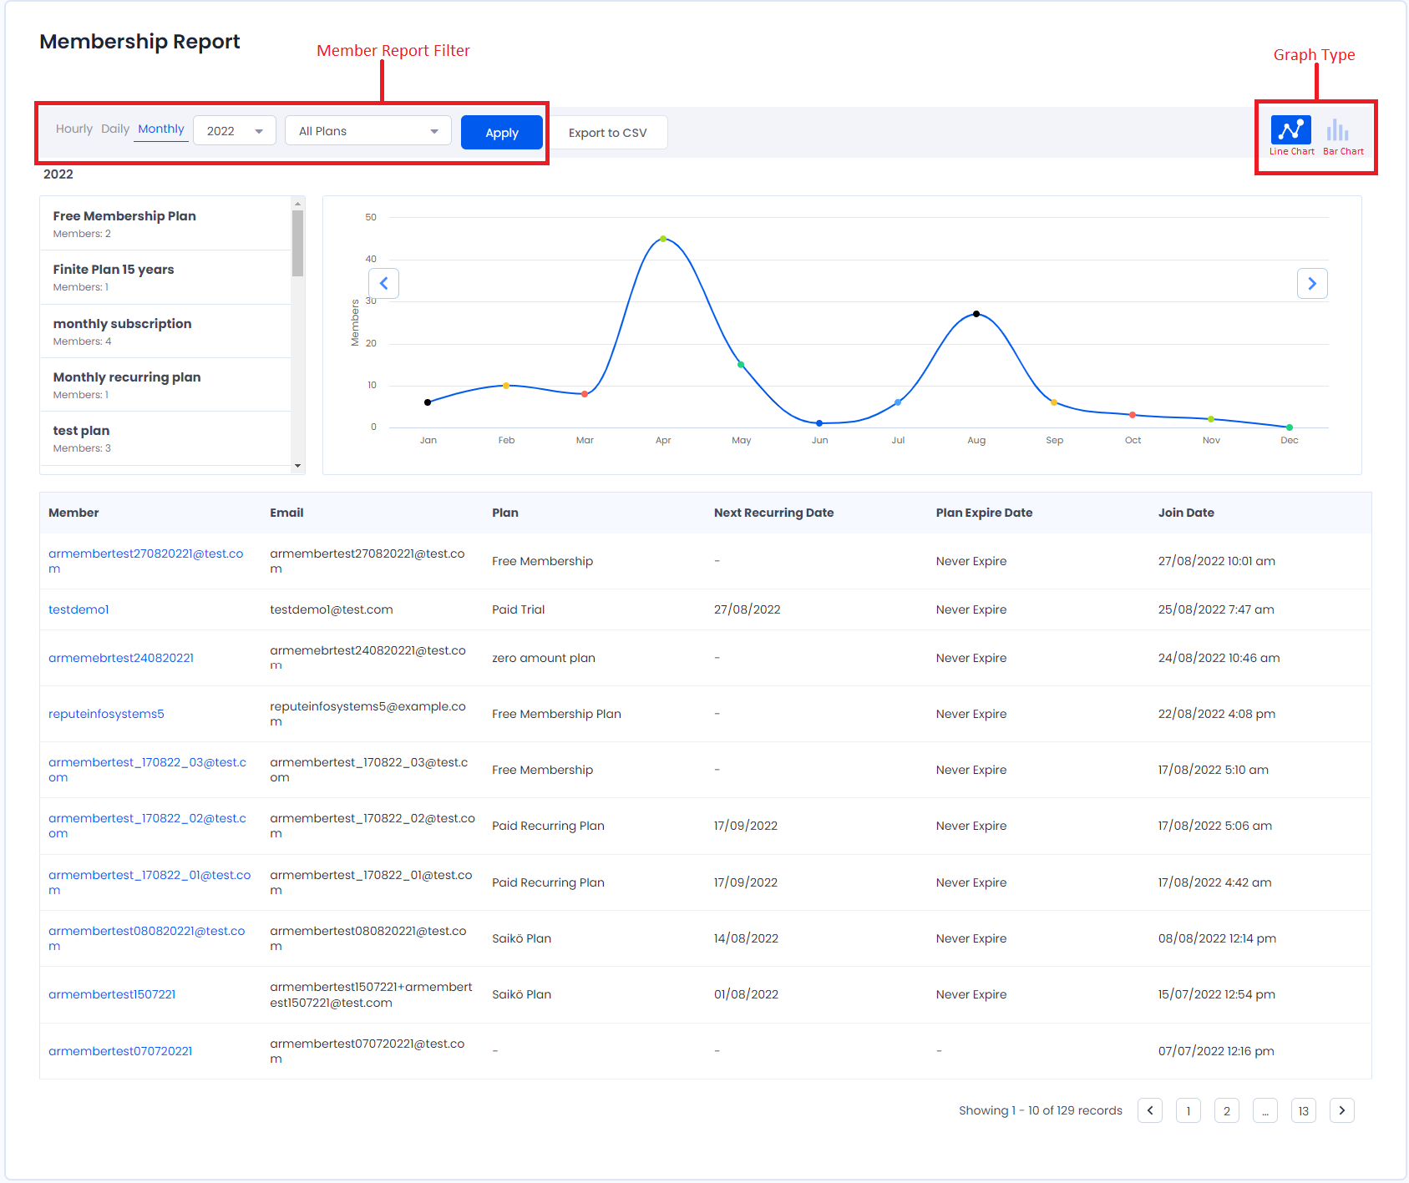
Task: Click join date 22/08/2022 4:08 pm
Action: (x=1217, y=714)
